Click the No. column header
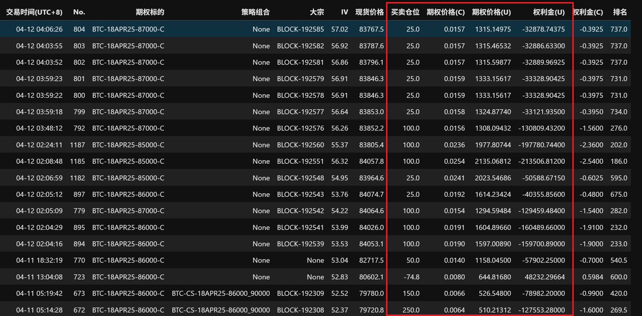 [79, 12]
